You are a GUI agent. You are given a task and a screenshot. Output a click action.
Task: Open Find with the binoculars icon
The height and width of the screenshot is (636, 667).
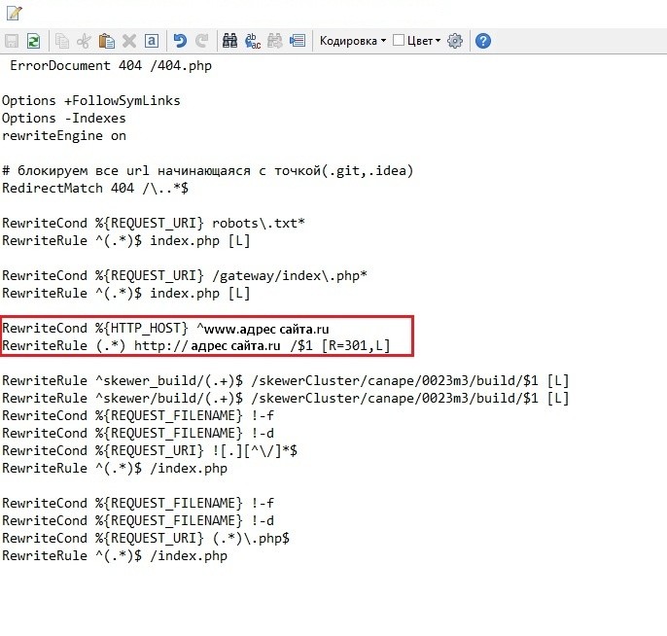coord(230,41)
